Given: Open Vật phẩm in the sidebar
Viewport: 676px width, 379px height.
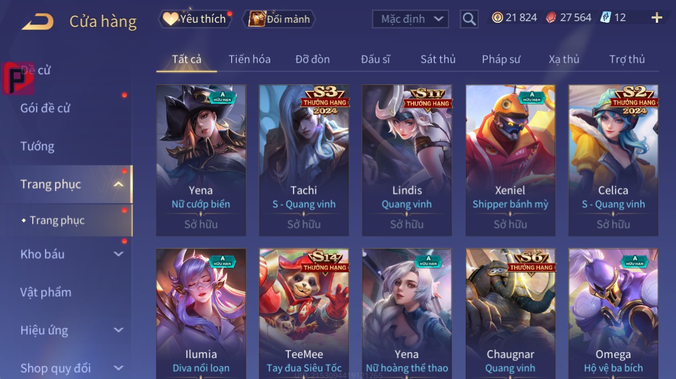Looking at the screenshot, I should tap(46, 292).
